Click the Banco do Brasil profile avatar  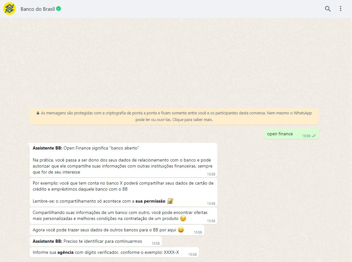[x=9, y=9]
